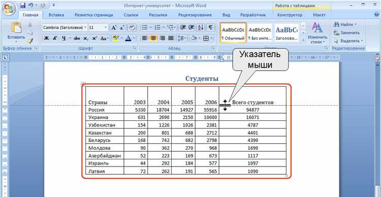Click the table cell containing Россия
Image resolution: width=381 pixels, height=197 pixels.
[105, 110]
